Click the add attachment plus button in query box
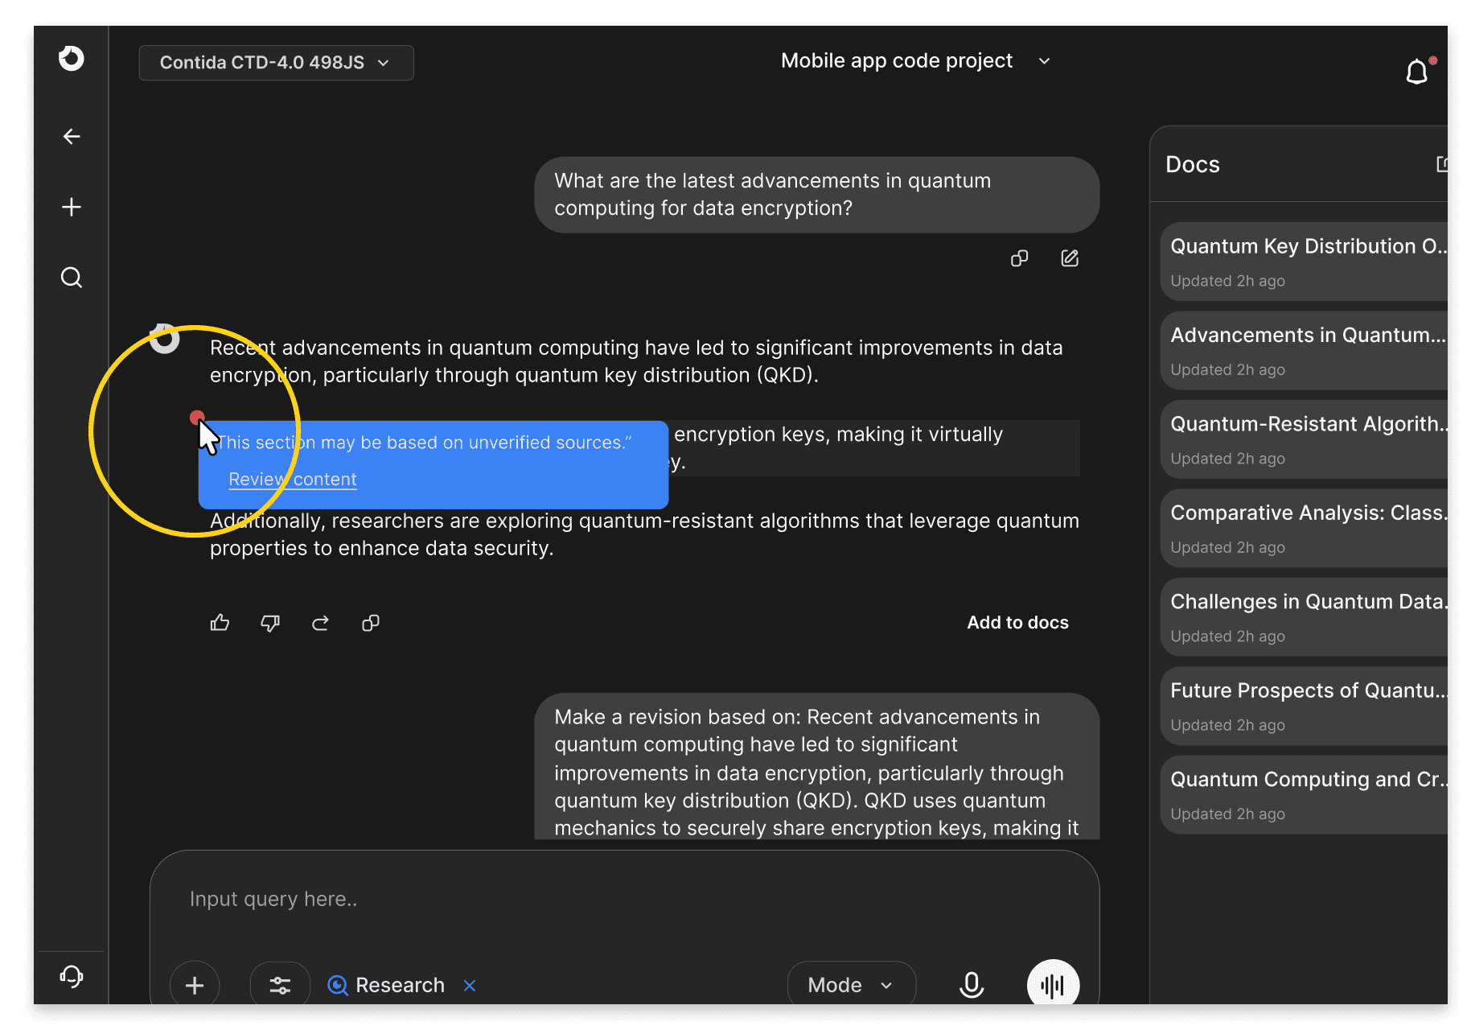Screen dimensions: 1467x1030 click(195, 985)
